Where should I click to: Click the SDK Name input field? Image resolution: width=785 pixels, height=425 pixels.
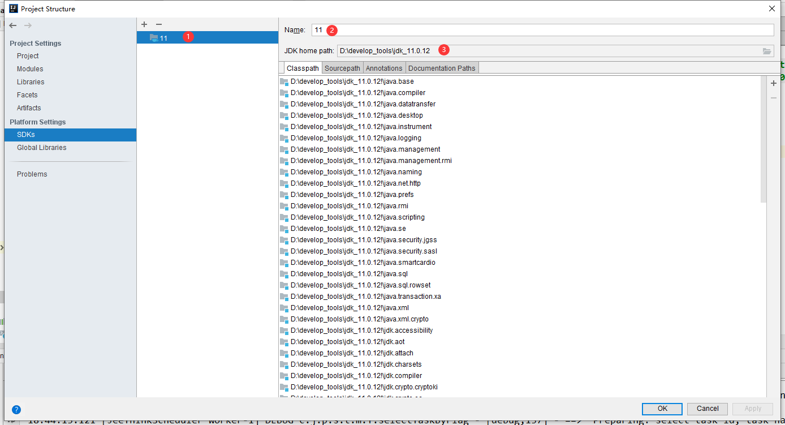click(542, 30)
